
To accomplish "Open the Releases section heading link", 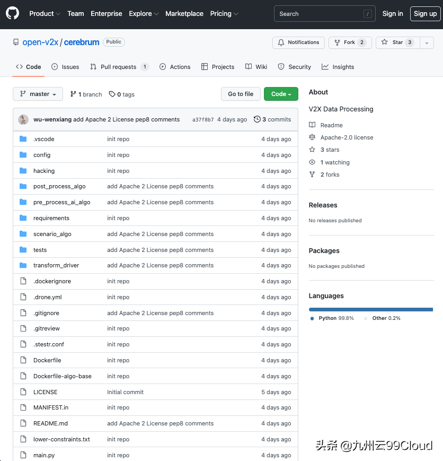I will [x=323, y=205].
